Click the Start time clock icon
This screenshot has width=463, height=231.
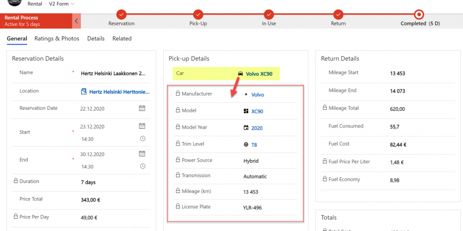[x=142, y=139]
